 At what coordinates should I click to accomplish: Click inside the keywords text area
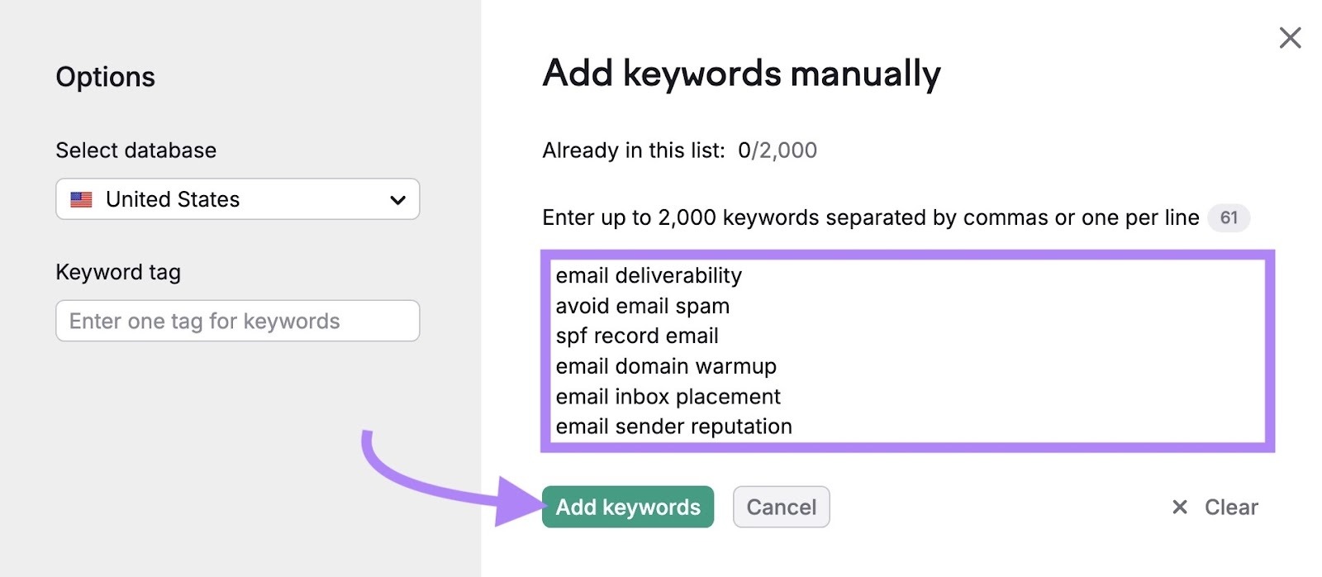pos(909,351)
